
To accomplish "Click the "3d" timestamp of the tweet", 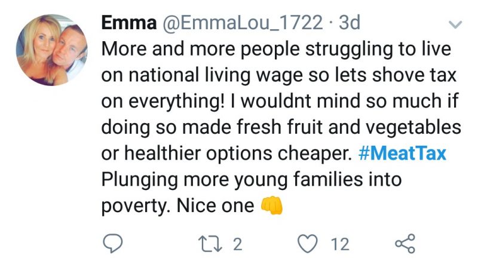I will click(350, 23).
